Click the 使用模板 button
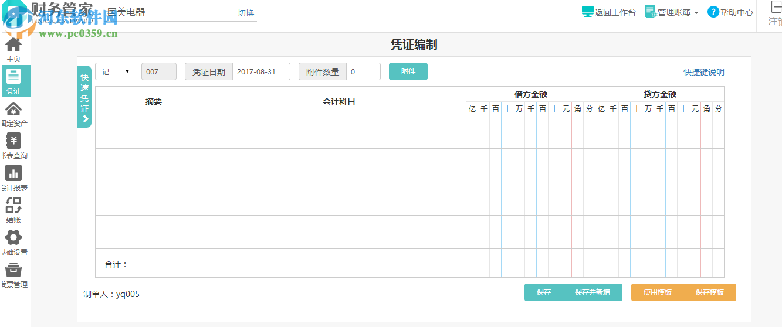This screenshot has width=782, height=331. 658,292
